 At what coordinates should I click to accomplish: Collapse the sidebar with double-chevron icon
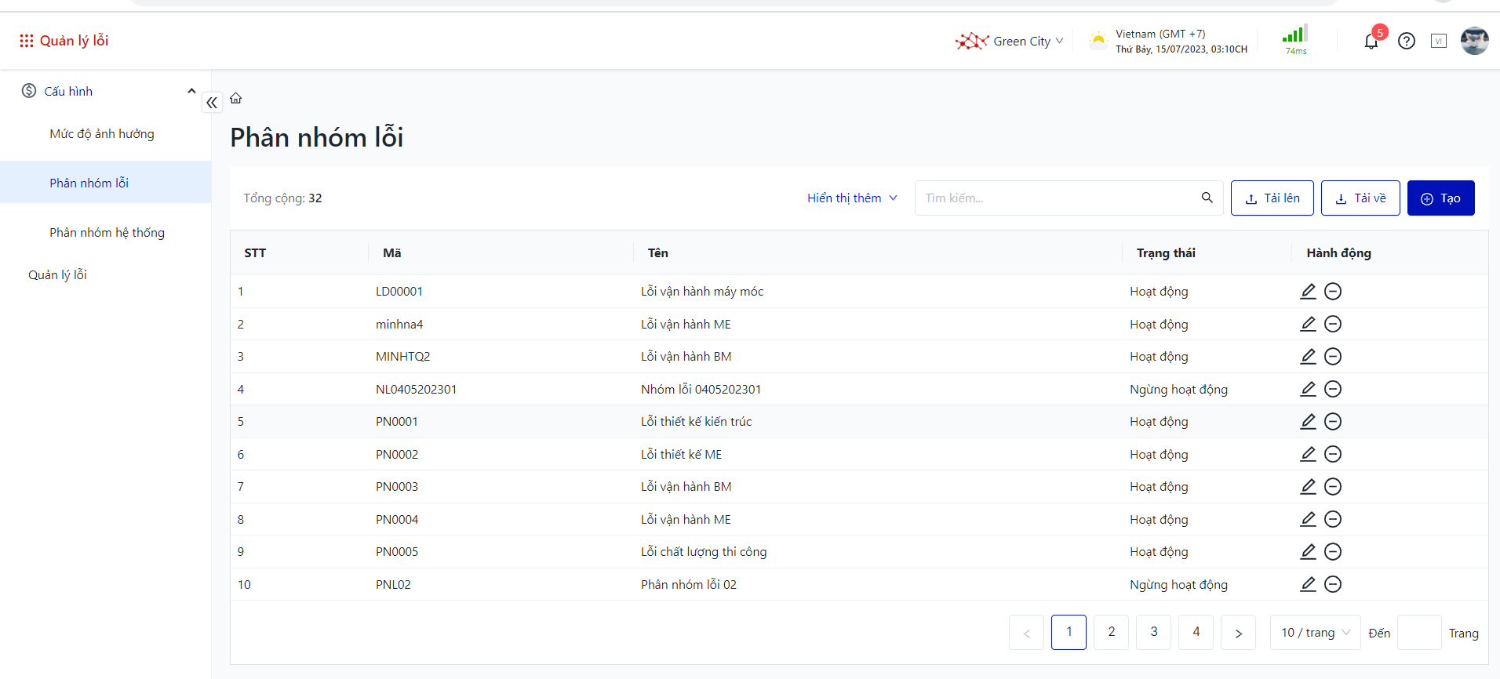tap(212, 103)
